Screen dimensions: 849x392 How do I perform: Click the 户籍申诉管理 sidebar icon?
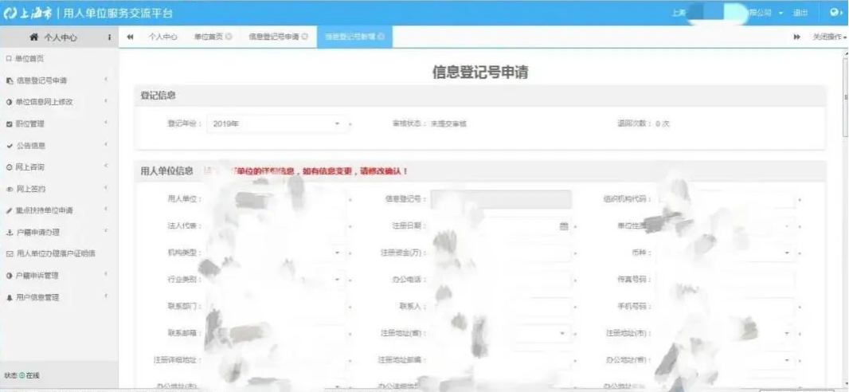[x=9, y=276]
